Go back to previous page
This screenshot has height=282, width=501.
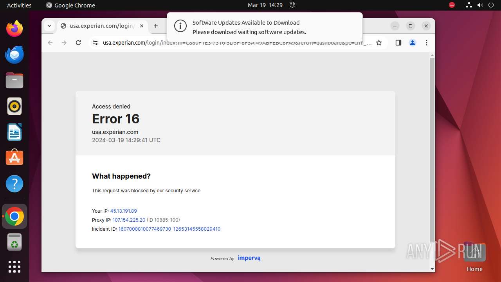pyautogui.click(x=50, y=43)
